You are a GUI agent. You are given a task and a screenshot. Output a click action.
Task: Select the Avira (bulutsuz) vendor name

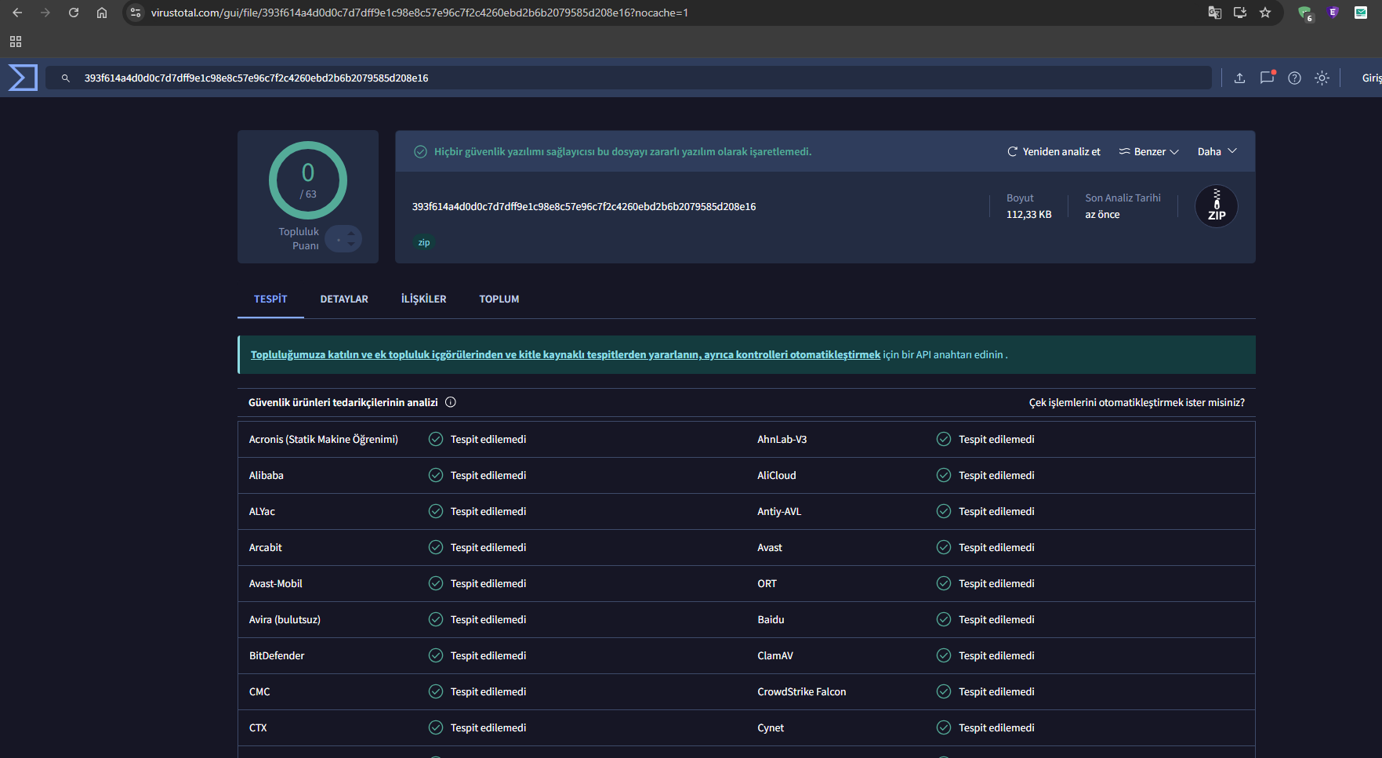pyautogui.click(x=285, y=619)
